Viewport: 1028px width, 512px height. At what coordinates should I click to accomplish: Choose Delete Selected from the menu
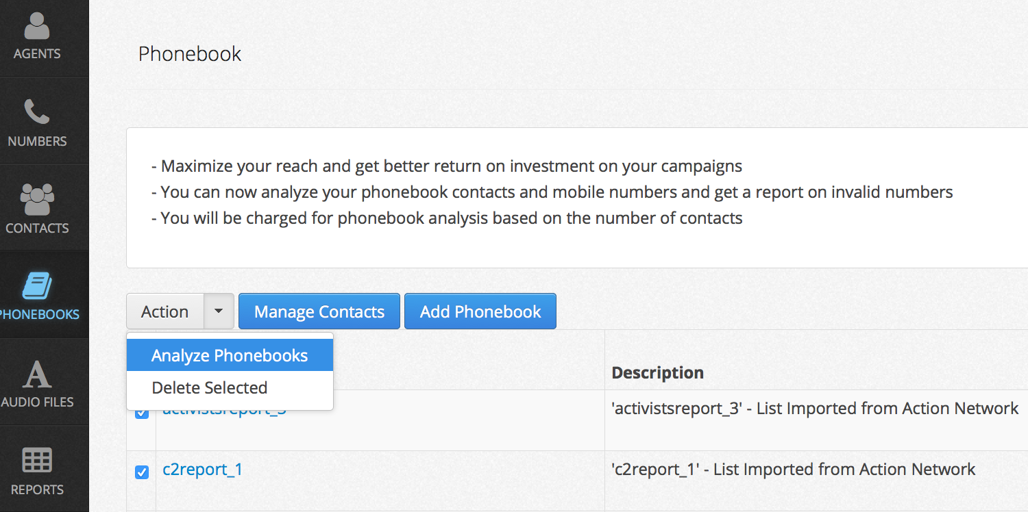[210, 387]
